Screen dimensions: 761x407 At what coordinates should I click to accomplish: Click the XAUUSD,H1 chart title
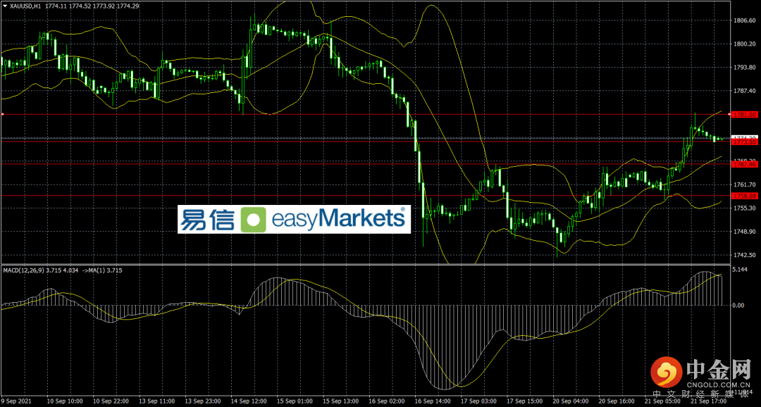click(25, 5)
